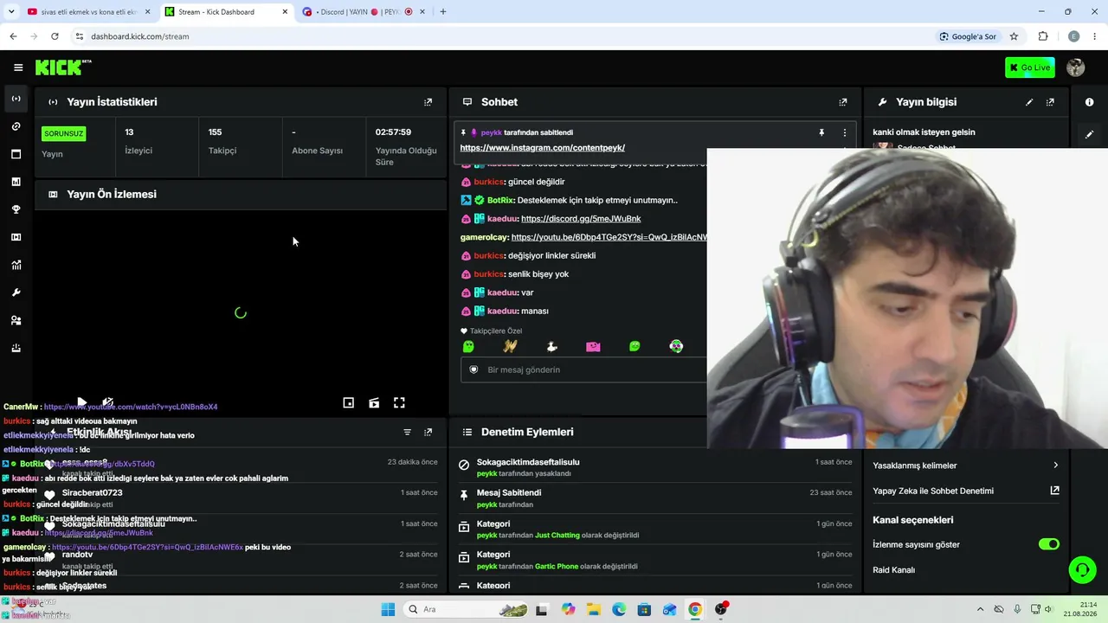Open Raid Kanalı option
1108x623 pixels.
(893, 570)
